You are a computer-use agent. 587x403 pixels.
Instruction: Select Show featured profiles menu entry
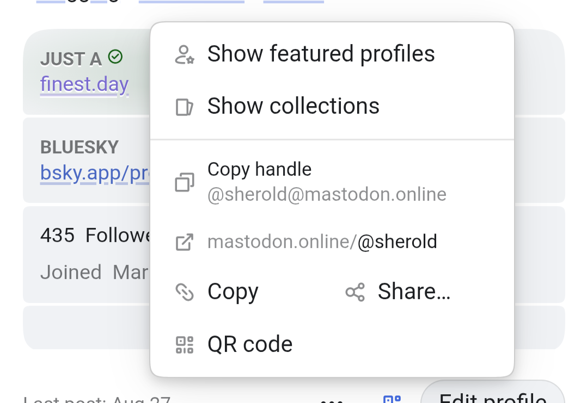tap(332, 54)
